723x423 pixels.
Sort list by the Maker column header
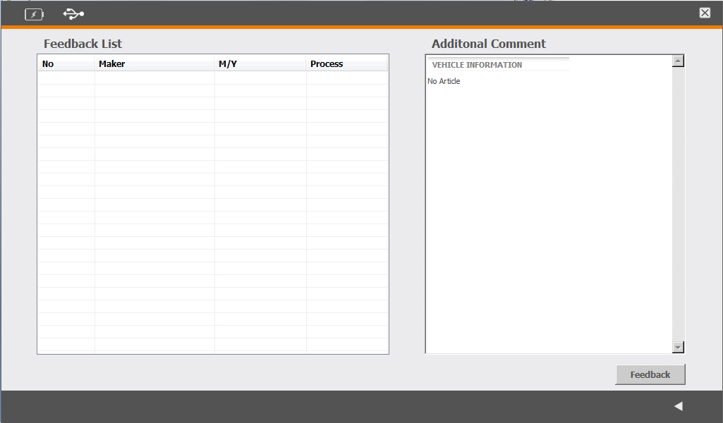[154, 64]
